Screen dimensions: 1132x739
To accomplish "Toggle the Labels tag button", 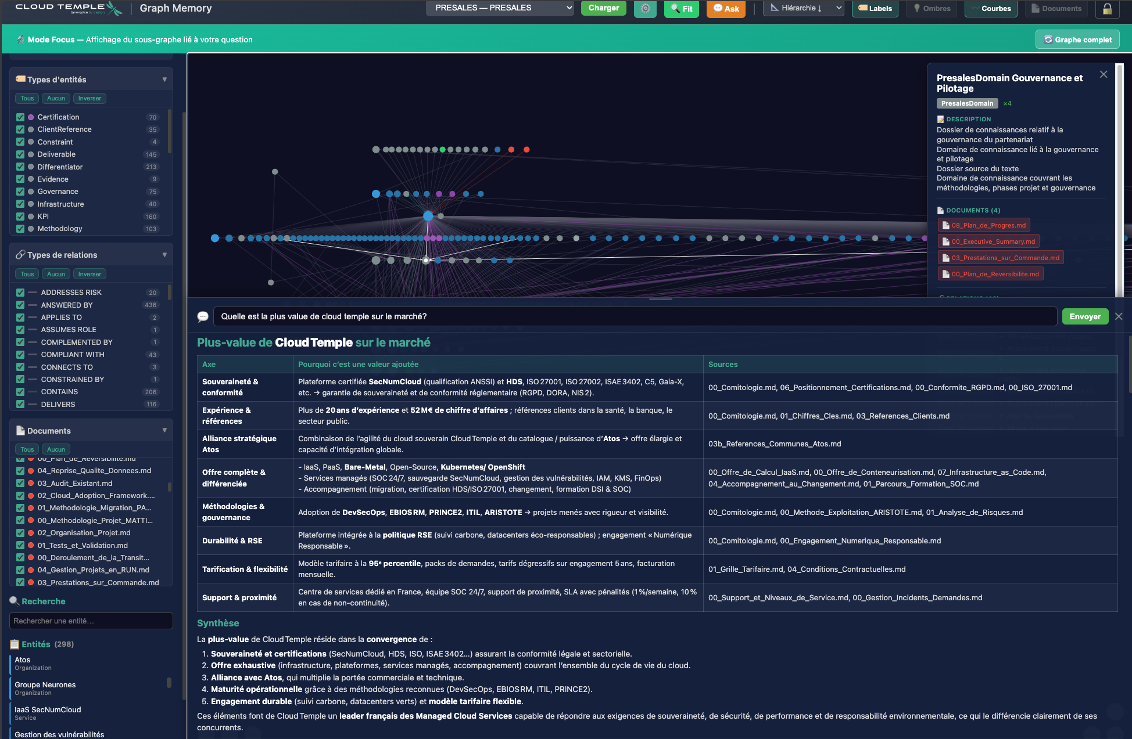I will pos(875,9).
